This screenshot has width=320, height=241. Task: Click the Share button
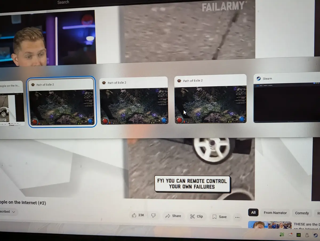click(x=173, y=216)
